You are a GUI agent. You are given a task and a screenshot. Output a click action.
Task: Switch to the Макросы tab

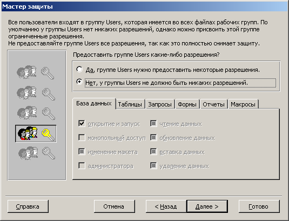point(243,104)
